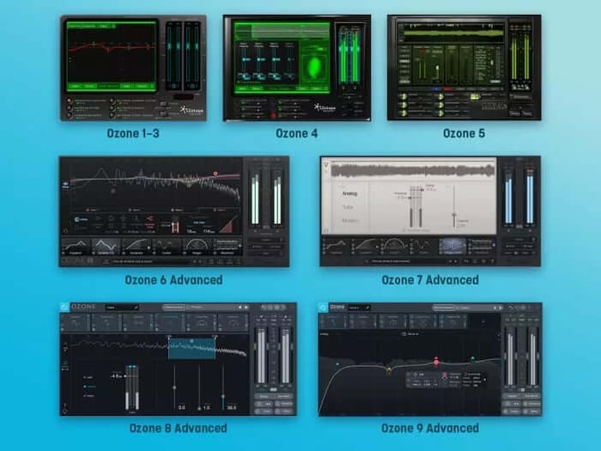Click the '0.0' slider value in Ozone 8
The height and width of the screenshot is (451, 601).
click(x=181, y=407)
